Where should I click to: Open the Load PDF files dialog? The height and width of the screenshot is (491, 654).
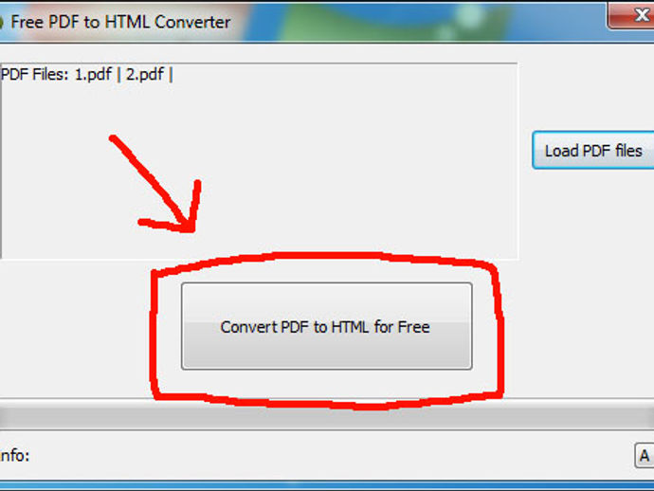coord(593,150)
